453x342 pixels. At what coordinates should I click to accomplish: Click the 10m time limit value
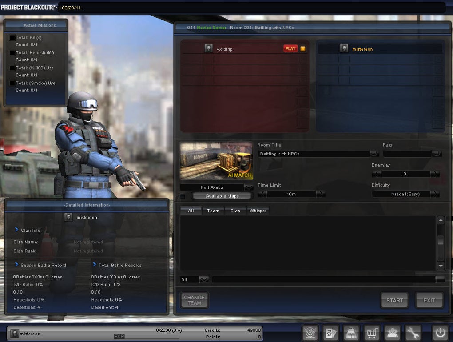click(291, 194)
